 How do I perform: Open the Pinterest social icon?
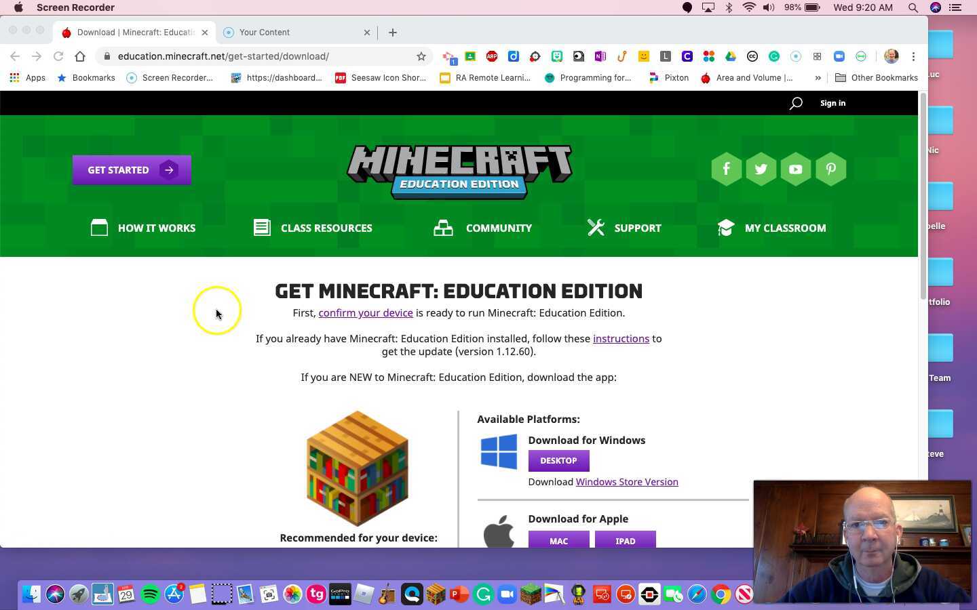tap(830, 169)
